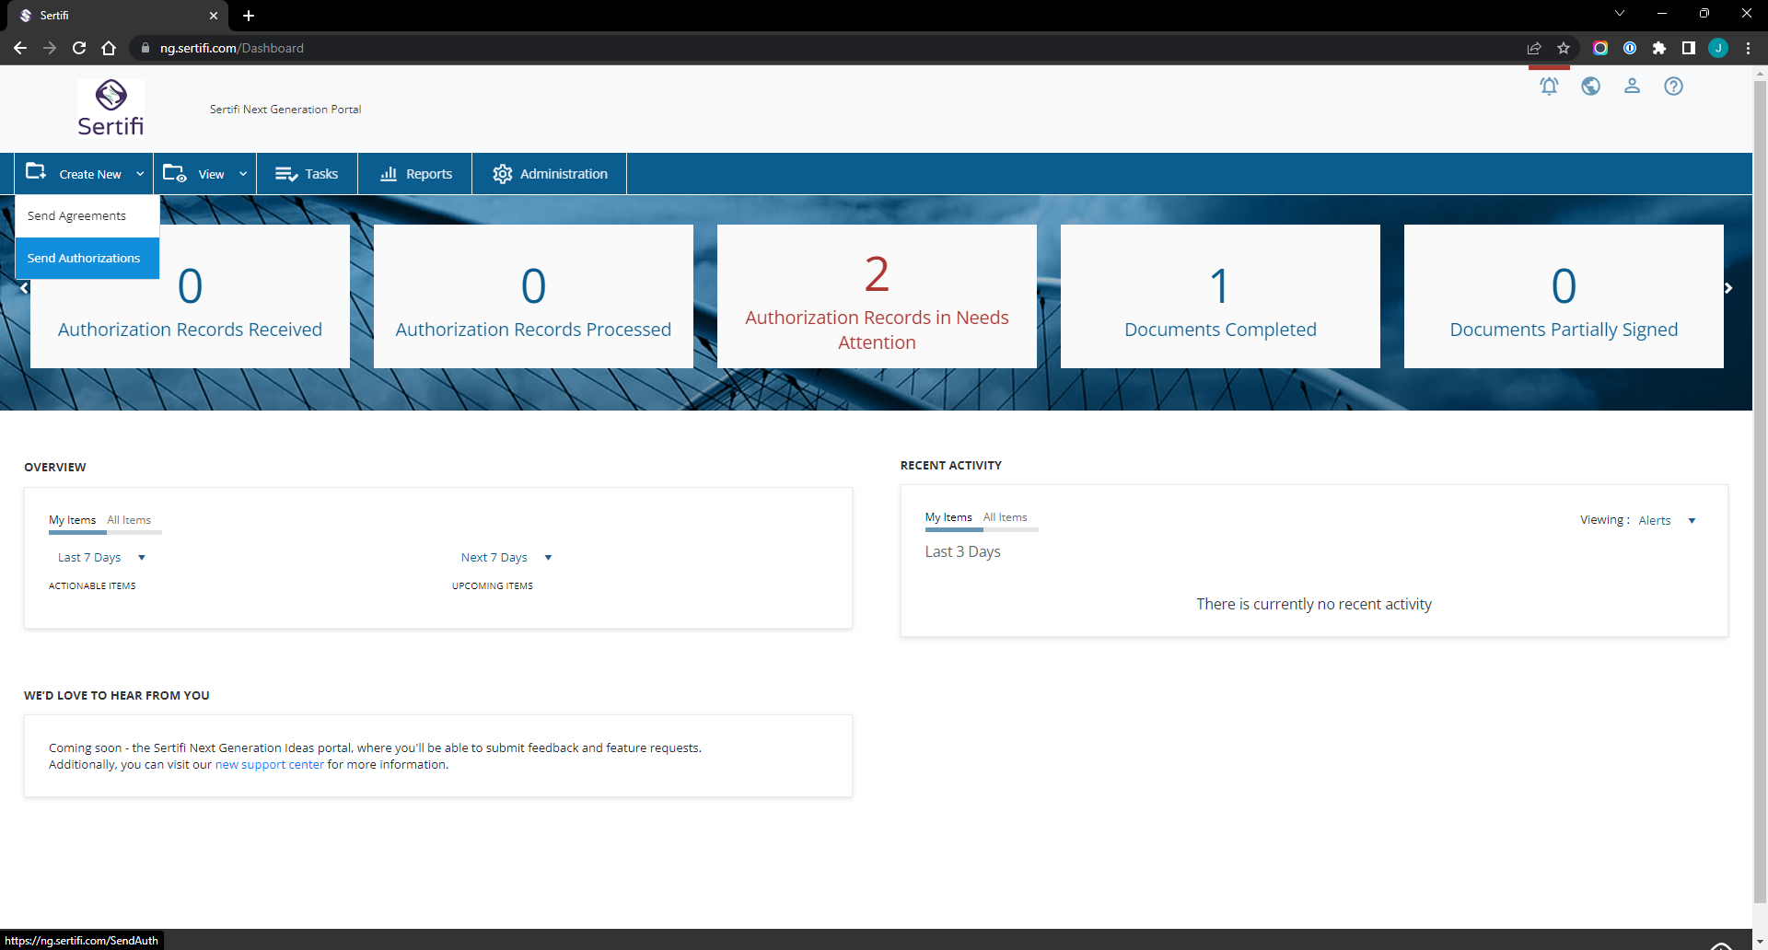Click the blue password manager extension icon
The width and height of the screenshot is (1768, 950).
[1630, 48]
